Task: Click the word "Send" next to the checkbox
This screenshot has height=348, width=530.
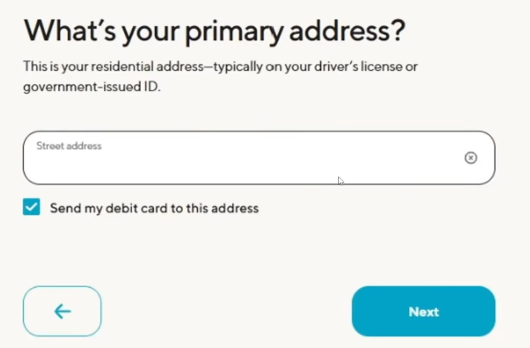Action: 64,208
